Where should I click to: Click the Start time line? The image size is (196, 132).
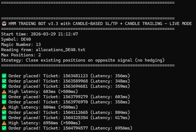click(x=40, y=34)
